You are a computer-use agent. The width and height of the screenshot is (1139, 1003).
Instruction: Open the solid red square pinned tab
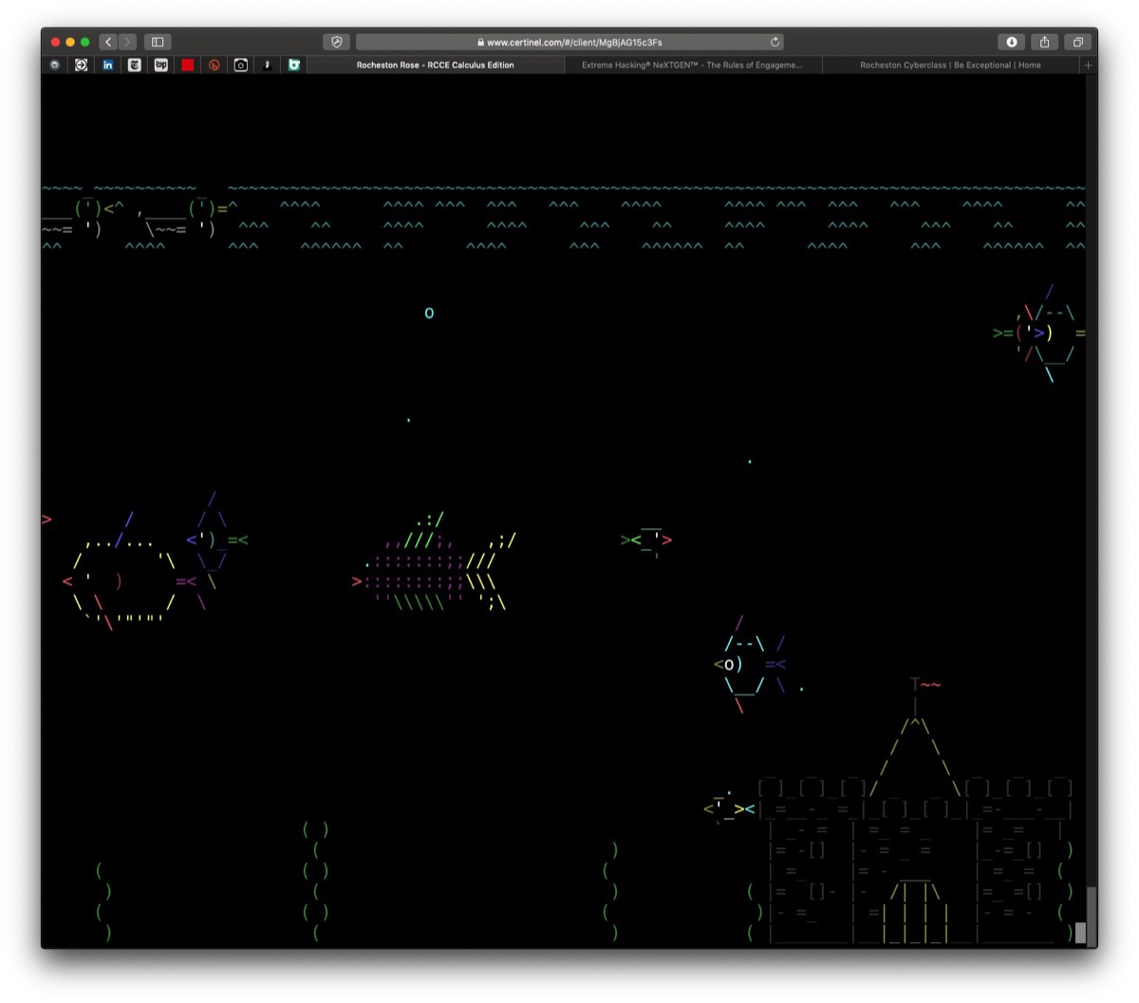coord(188,66)
